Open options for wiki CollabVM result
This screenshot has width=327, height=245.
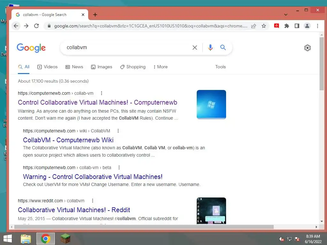(x=118, y=131)
